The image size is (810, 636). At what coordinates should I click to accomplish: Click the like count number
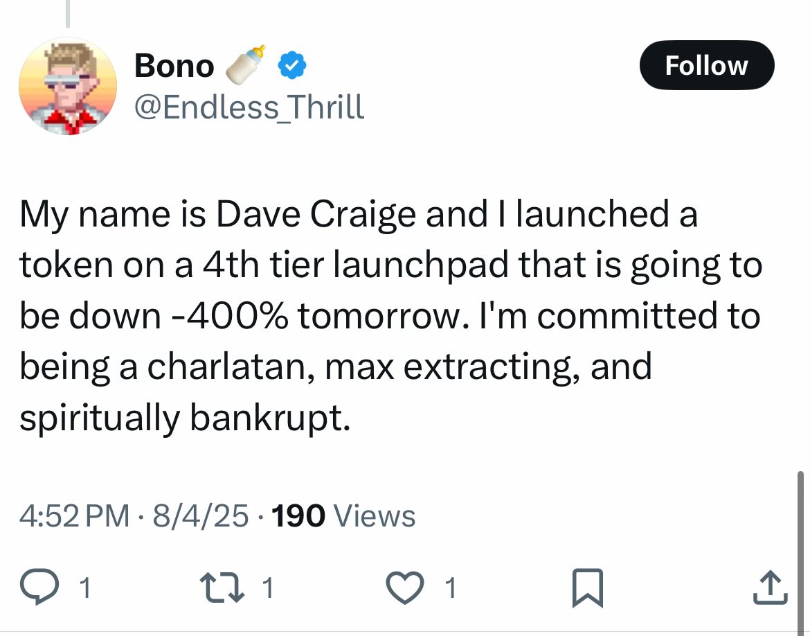pos(451,588)
